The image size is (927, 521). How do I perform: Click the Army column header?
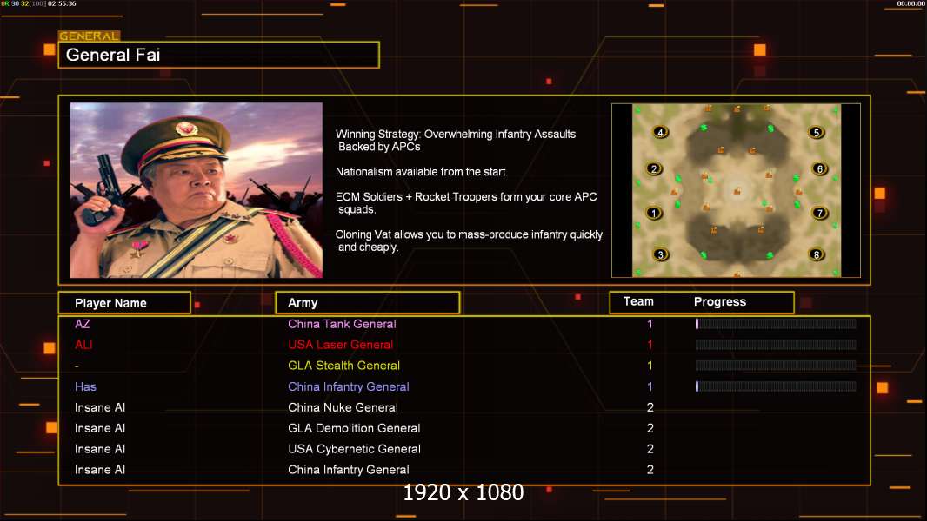tap(368, 303)
